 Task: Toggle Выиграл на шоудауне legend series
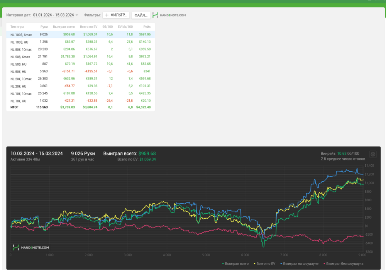[x=300, y=263]
